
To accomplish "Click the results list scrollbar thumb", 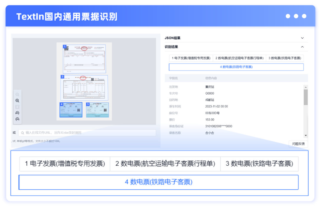I will coord(306,97).
